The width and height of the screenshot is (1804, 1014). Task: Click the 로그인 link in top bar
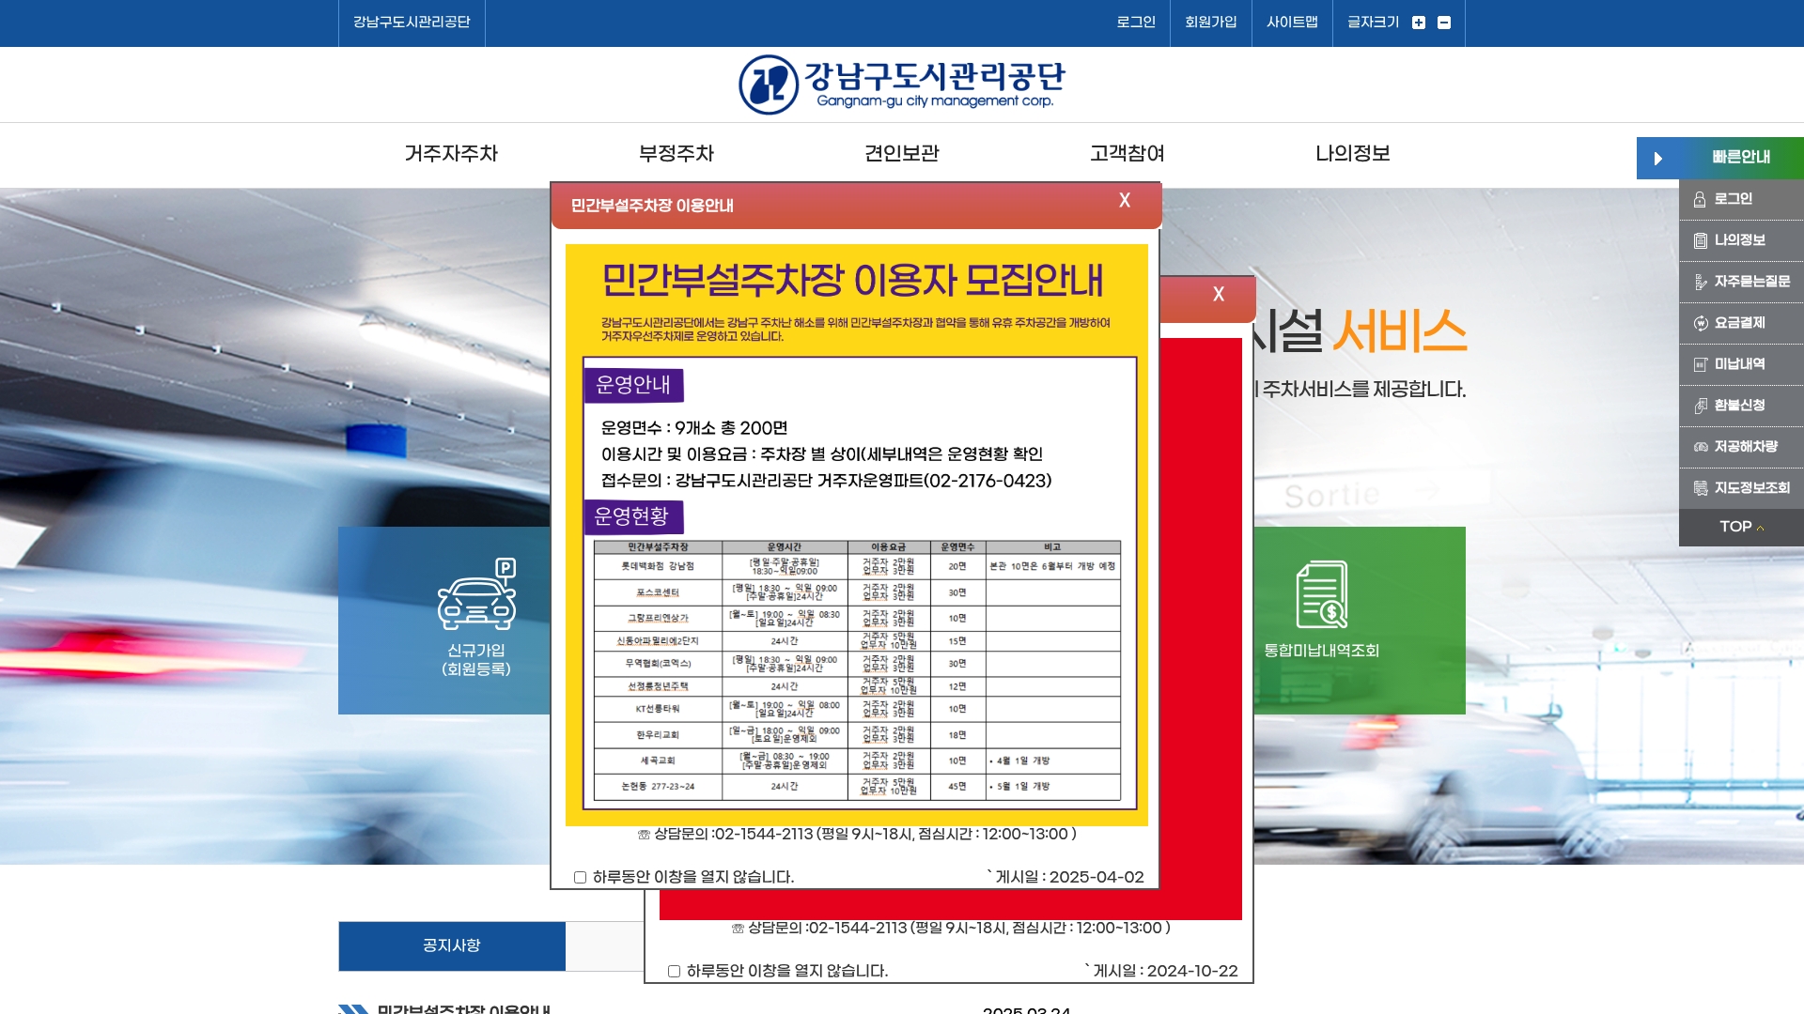point(1136,23)
